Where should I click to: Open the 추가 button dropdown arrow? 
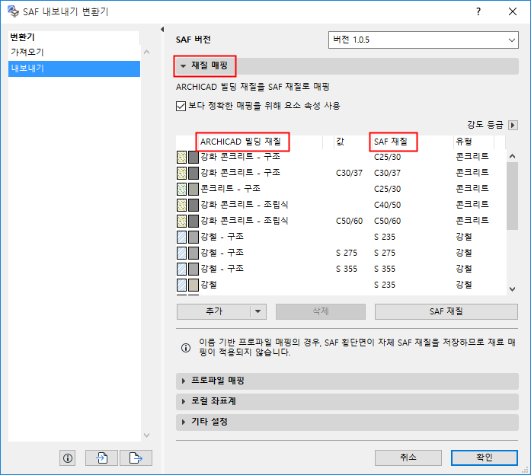pos(258,311)
